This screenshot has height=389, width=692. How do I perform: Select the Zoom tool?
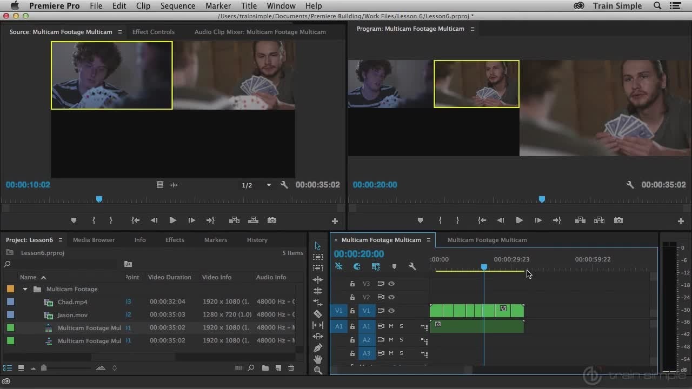318,371
